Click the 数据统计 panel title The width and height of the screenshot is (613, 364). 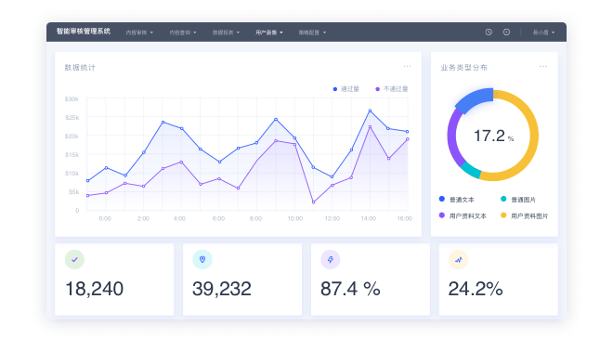pyautogui.click(x=80, y=68)
